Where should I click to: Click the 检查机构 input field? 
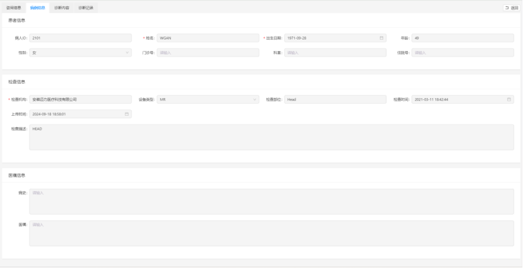point(80,99)
